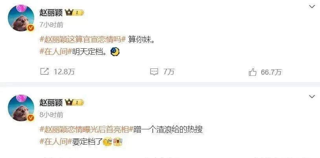Open hashtag #赵丽颖这算官宣恋情吗#
The width and height of the screenshot is (320, 158).
pyautogui.click(x=83, y=40)
